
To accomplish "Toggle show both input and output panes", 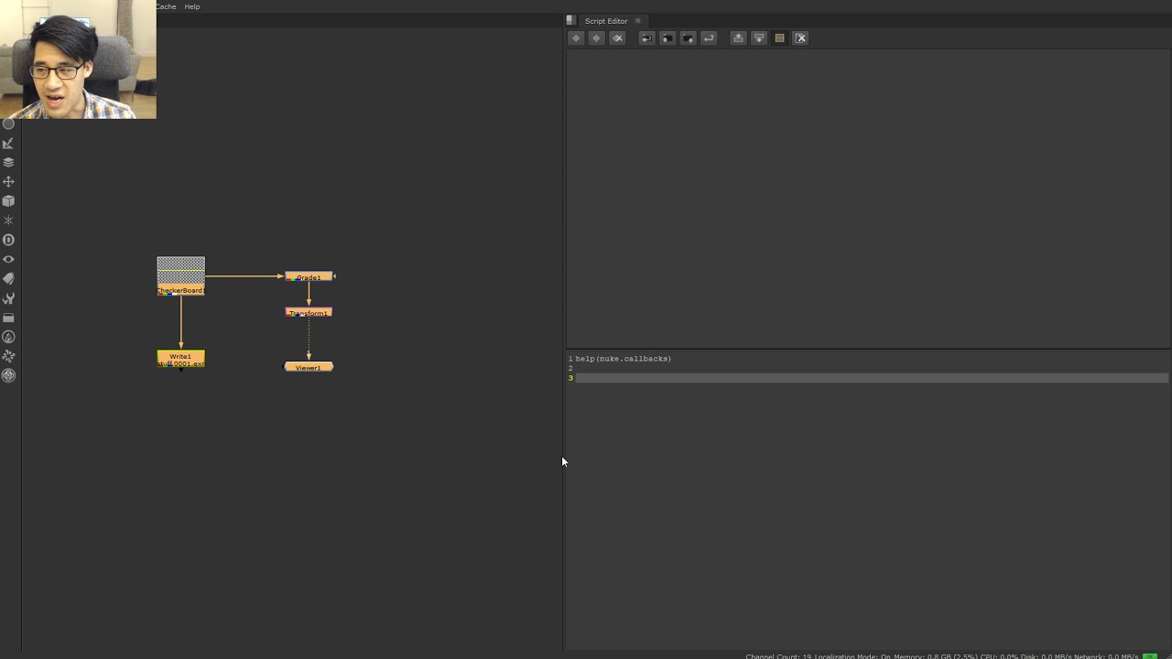I will pyautogui.click(x=779, y=38).
